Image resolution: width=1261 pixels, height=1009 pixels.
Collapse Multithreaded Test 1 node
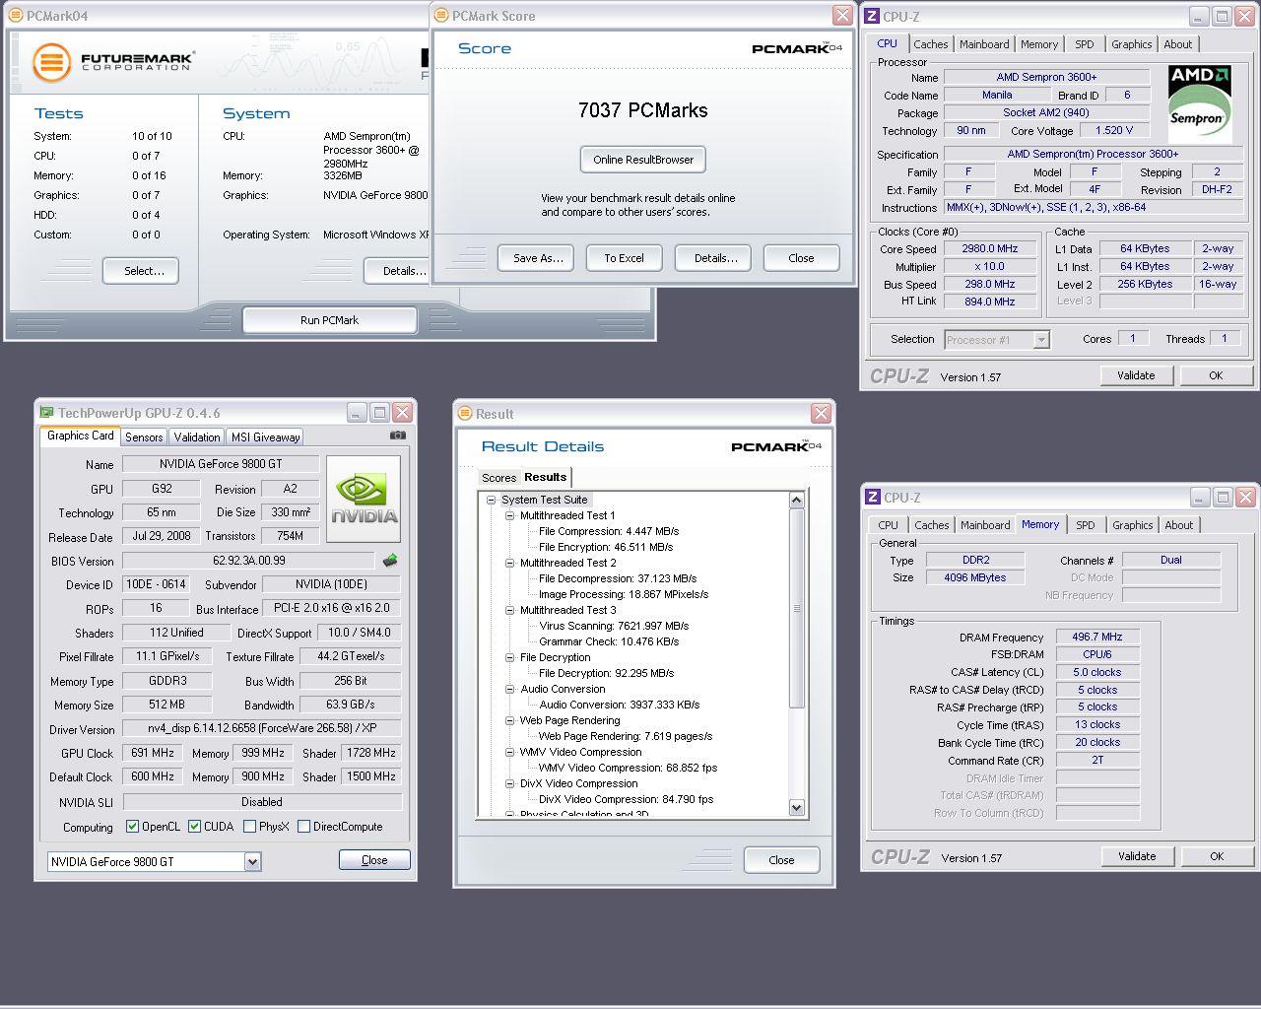(510, 515)
